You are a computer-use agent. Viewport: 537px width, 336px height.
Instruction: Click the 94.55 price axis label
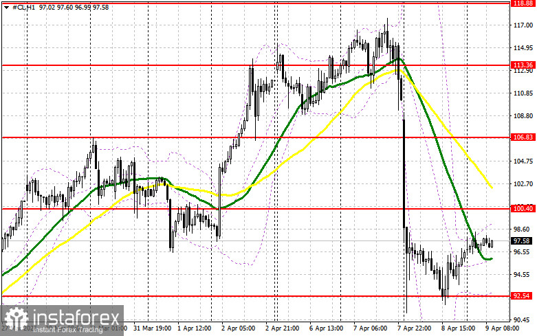tap(523, 274)
